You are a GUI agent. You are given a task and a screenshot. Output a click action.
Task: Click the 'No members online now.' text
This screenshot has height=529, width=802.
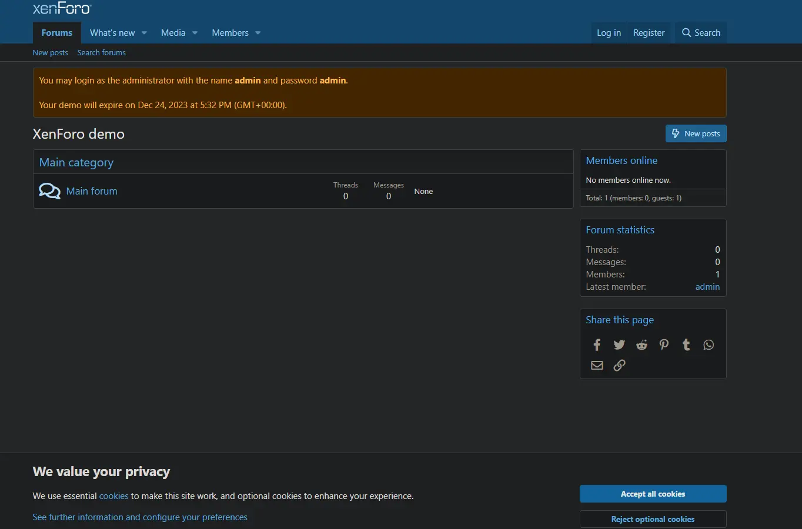click(628, 180)
